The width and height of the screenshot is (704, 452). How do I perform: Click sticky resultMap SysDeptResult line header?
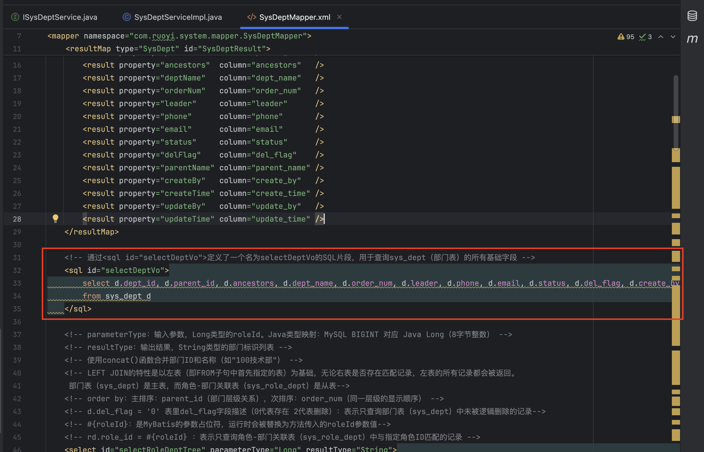pos(168,49)
